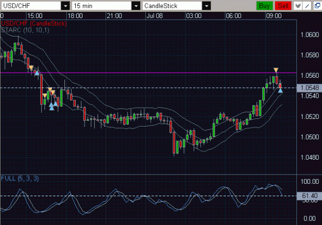Click the 61.40 stochastic value label
This screenshot has height=225, width=322.
(310, 196)
